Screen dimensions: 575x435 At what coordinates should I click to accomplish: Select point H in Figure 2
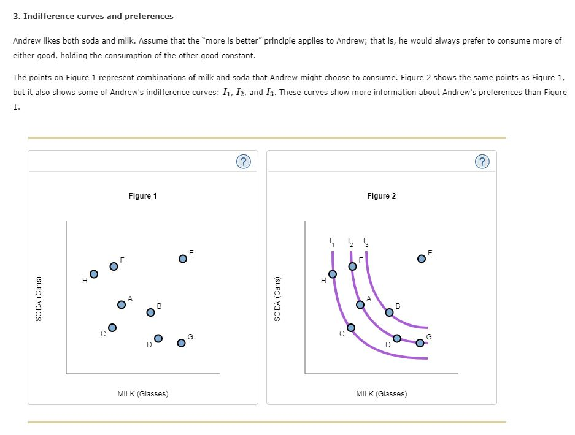[332, 273]
